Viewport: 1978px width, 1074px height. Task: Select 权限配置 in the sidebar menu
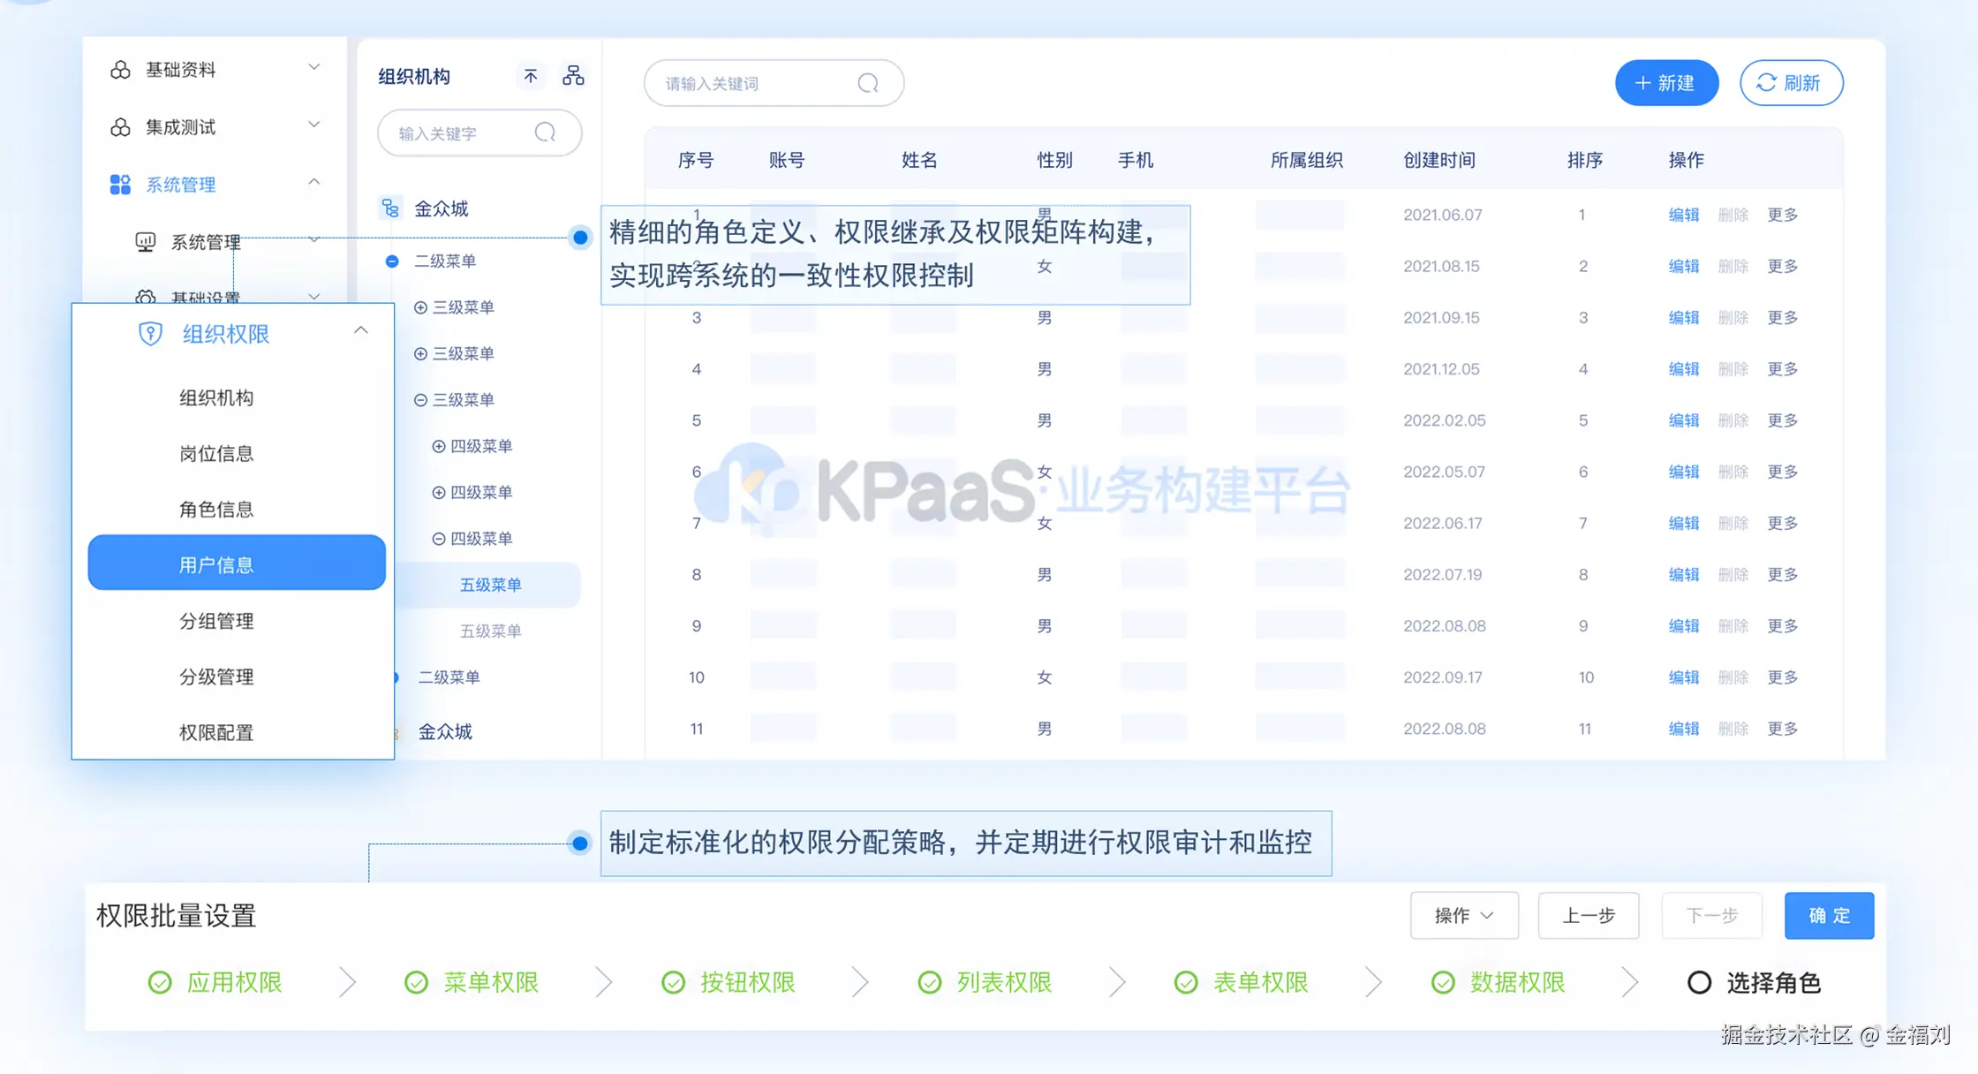216,732
